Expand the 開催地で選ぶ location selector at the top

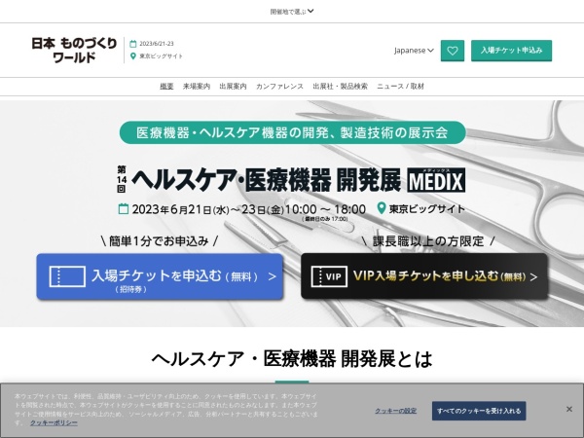292,12
